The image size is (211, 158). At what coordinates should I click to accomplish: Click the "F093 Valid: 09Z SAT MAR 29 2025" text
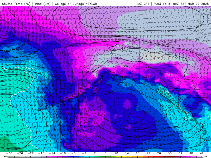click(181, 4)
